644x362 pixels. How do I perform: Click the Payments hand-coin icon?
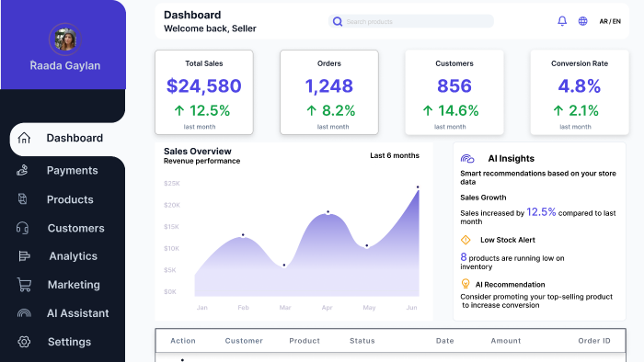(23, 170)
